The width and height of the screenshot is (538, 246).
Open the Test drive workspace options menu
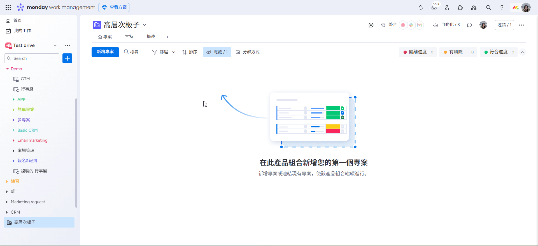tap(67, 46)
